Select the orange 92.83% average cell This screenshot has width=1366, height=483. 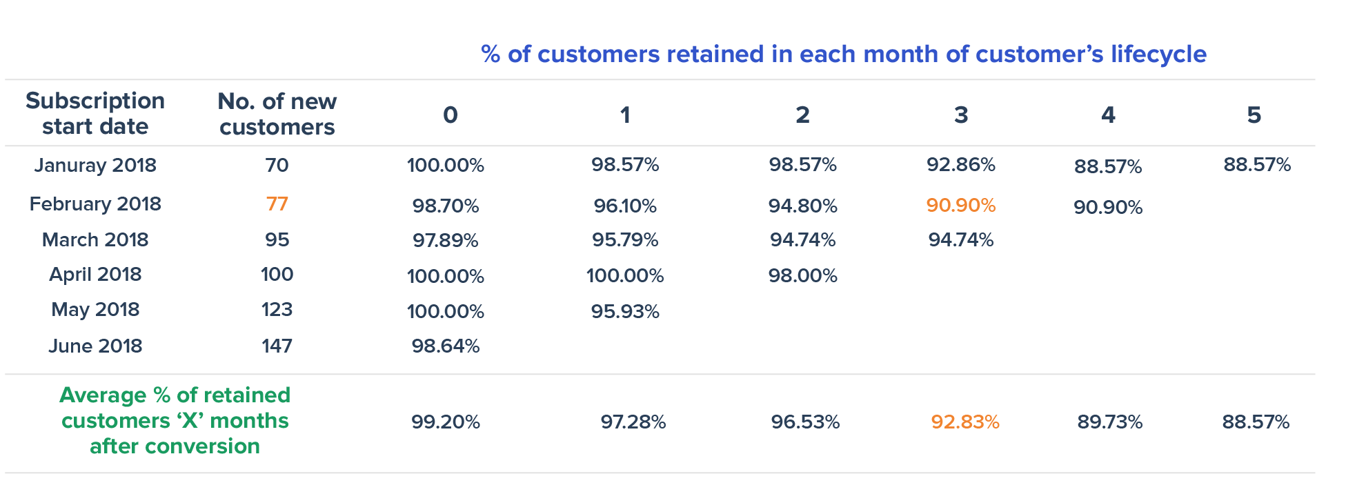tap(964, 422)
